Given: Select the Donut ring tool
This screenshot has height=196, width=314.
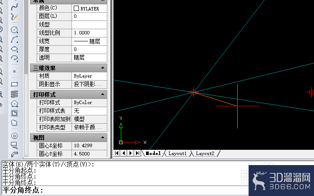Looking at the screenshot, I should [14, 136].
